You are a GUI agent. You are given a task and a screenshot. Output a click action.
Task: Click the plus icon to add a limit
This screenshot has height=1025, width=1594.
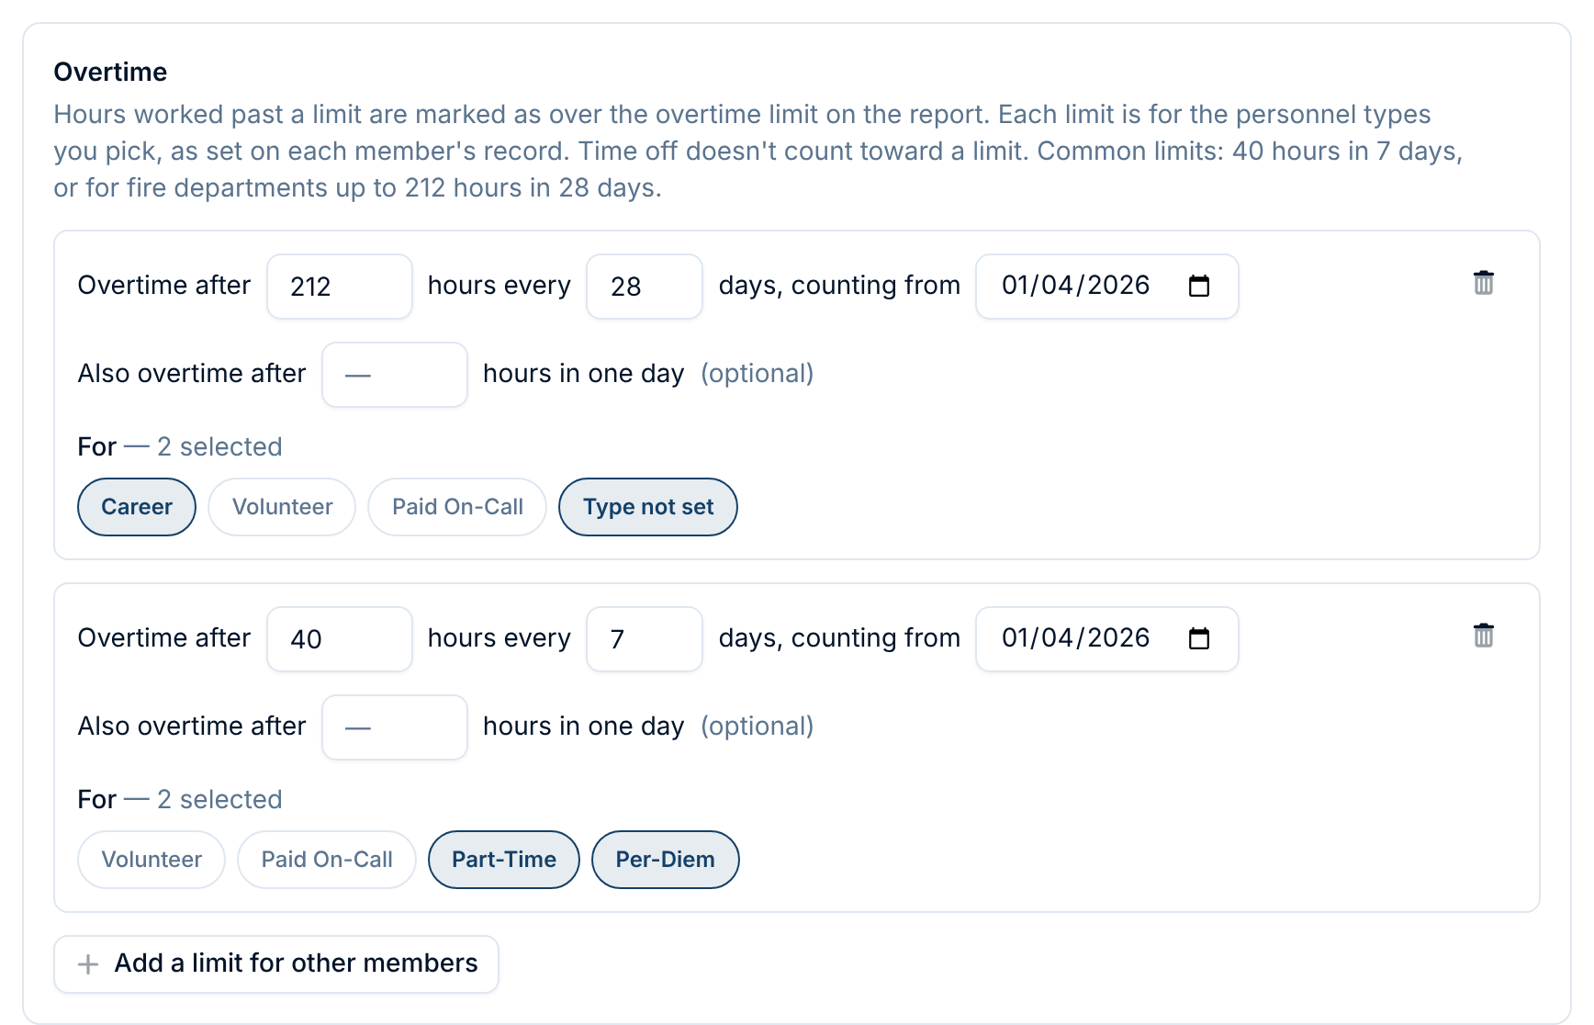tap(88, 964)
